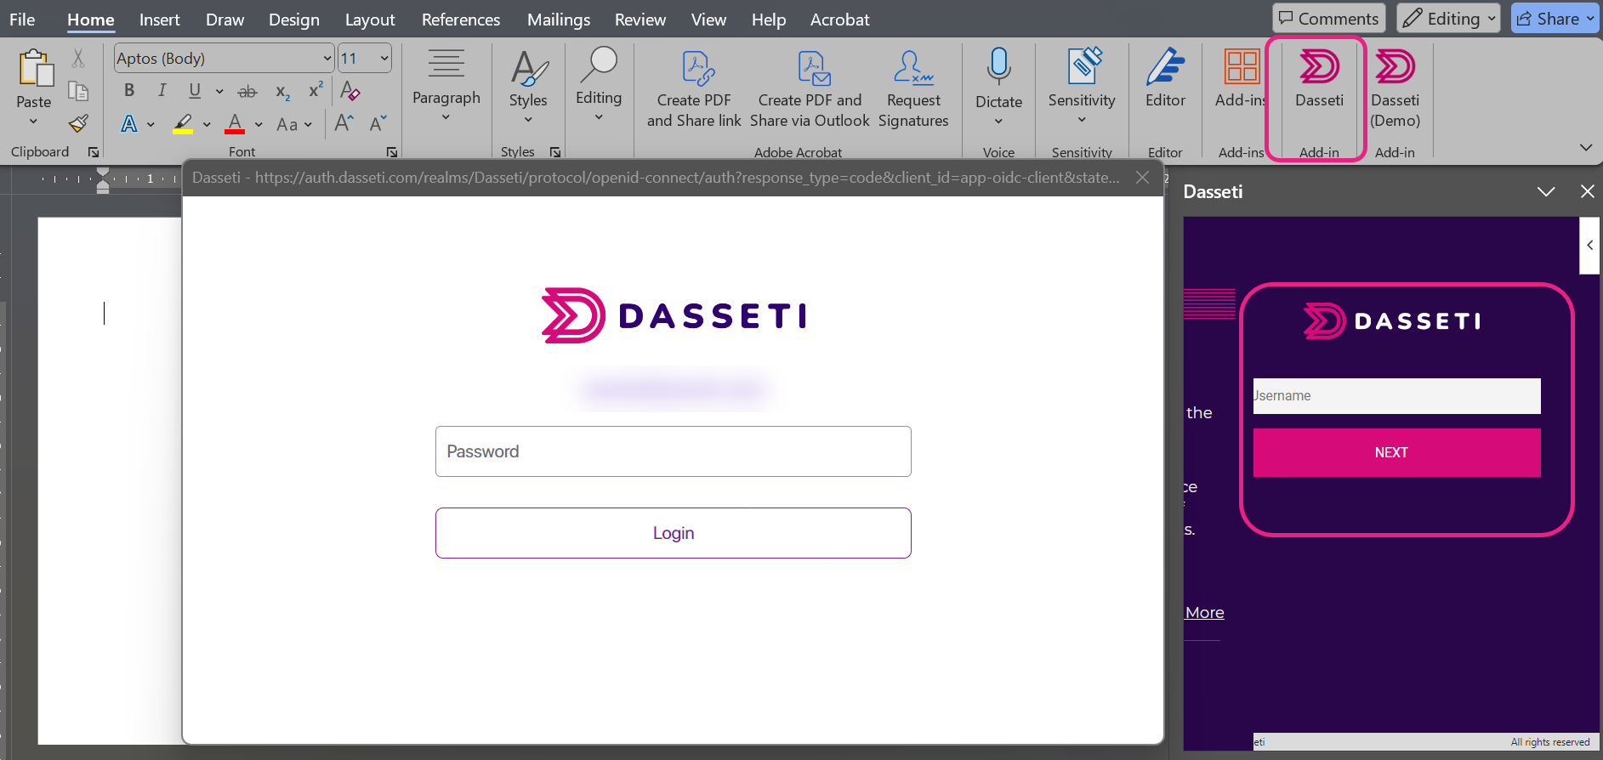The height and width of the screenshot is (760, 1603).
Task: Click the Copy icon in Clipboard
Action: click(x=78, y=91)
